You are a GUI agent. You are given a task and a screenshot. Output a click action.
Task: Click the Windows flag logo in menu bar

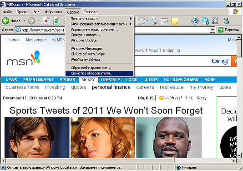pyautogui.click(x=235, y=12)
